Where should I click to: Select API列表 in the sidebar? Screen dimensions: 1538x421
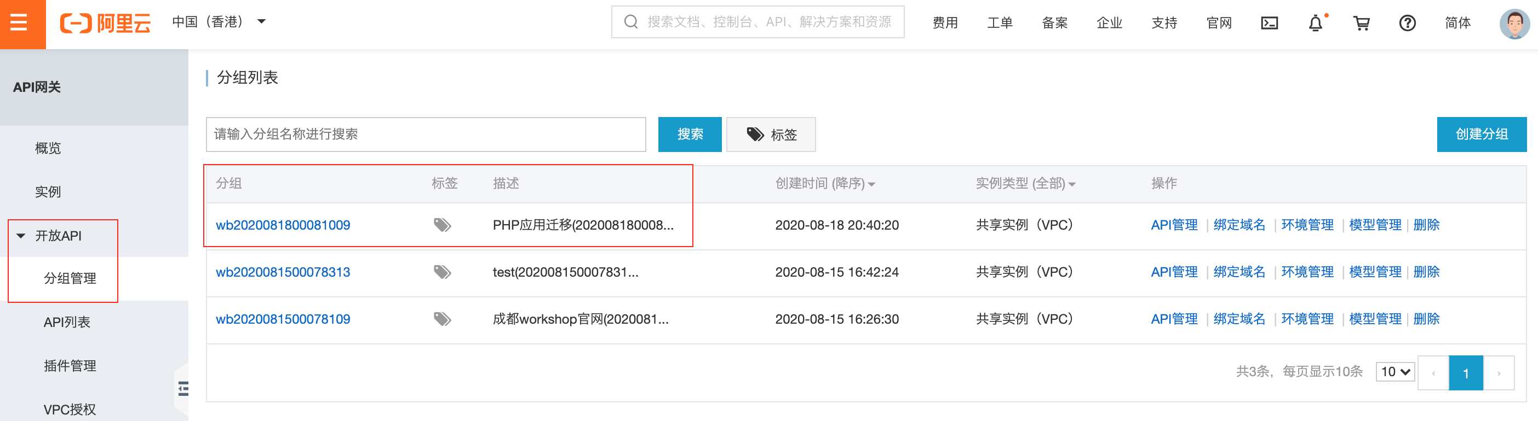(x=67, y=322)
